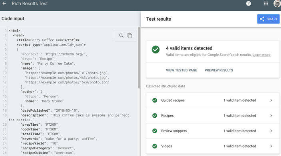Click the Videos row checkmark icon
Viewport: 281px width, 156px height.
(155, 146)
